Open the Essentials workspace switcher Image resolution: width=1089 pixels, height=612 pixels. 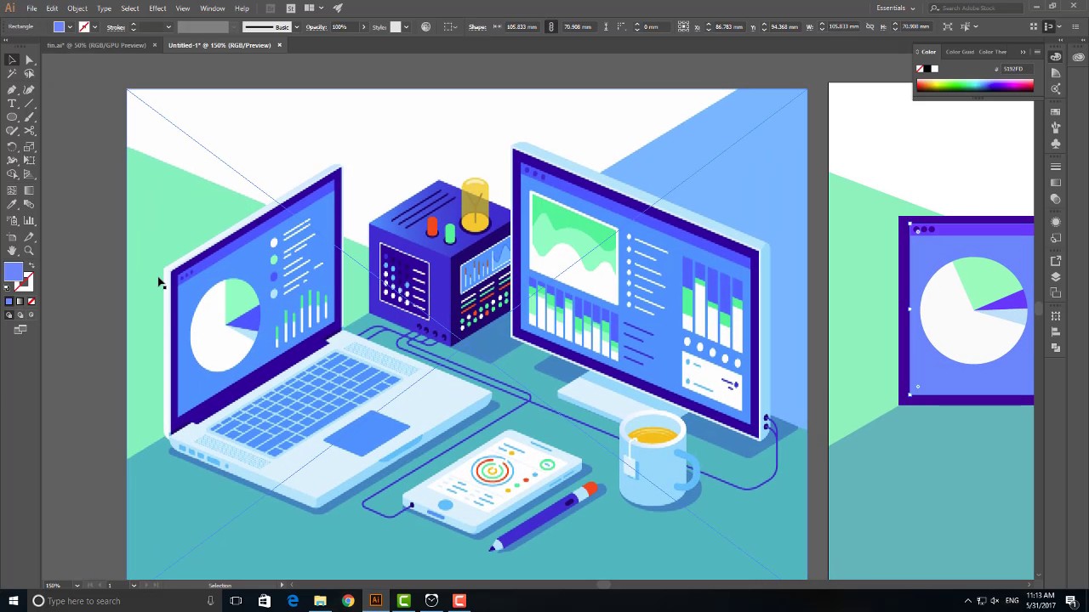click(896, 8)
